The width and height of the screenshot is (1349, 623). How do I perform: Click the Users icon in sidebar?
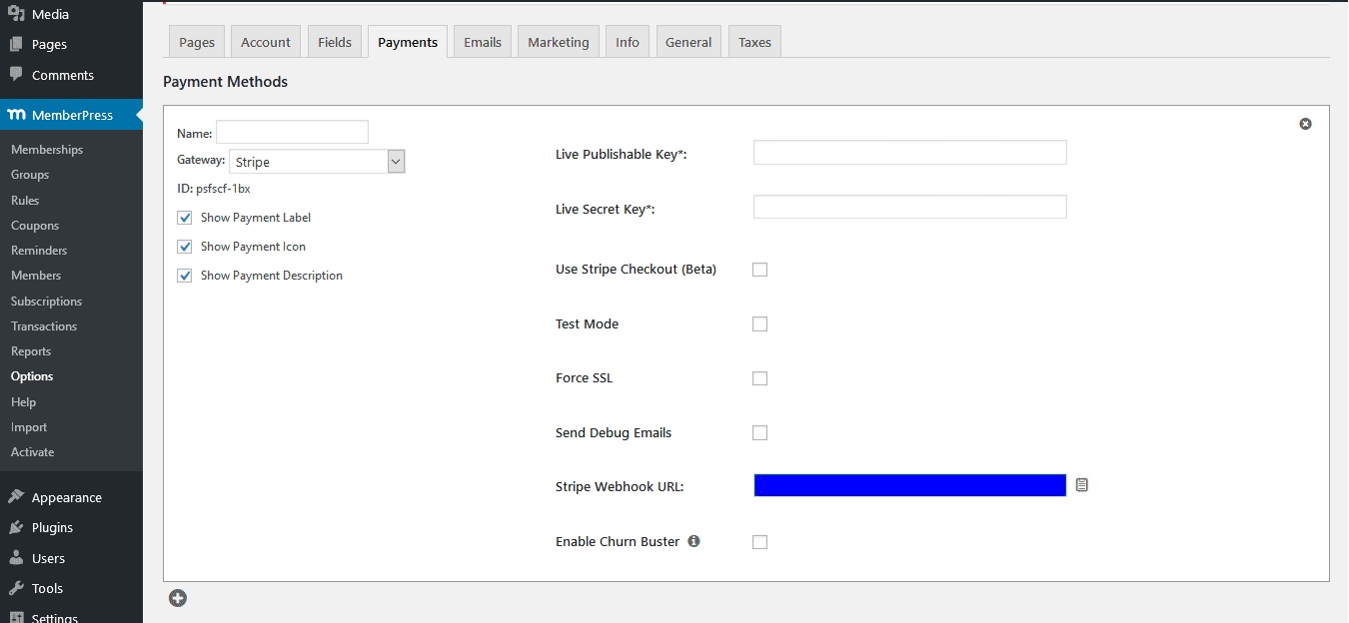tap(16, 558)
